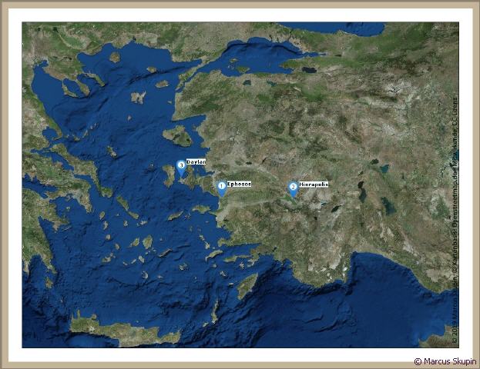Select Samos island southwest of Ephesos
This screenshot has height=369, width=480.
[203, 208]
